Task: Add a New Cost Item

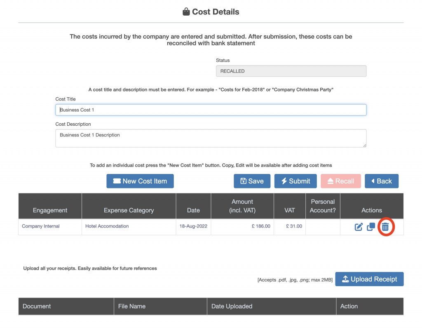Action: [140, 181]
